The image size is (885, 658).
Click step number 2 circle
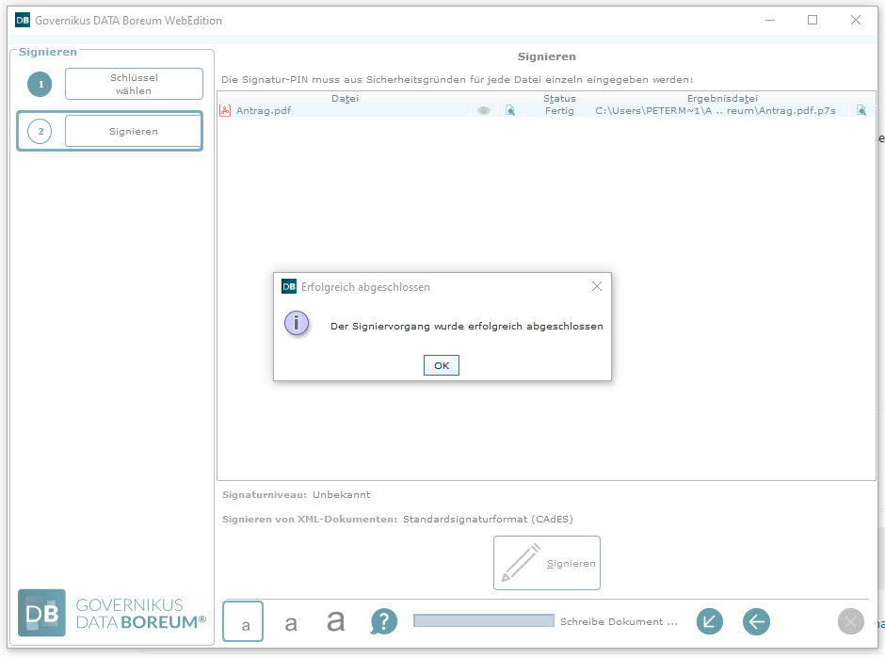point(40,132)
